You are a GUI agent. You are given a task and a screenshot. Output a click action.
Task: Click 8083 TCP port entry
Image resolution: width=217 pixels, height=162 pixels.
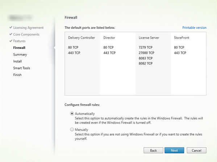pos(146,58)
